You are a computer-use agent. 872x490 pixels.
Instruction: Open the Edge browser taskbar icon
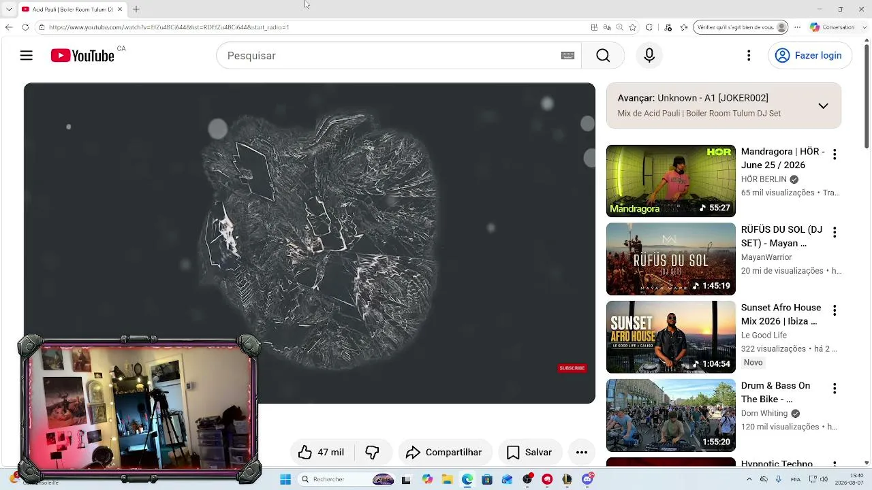(467, 479)
